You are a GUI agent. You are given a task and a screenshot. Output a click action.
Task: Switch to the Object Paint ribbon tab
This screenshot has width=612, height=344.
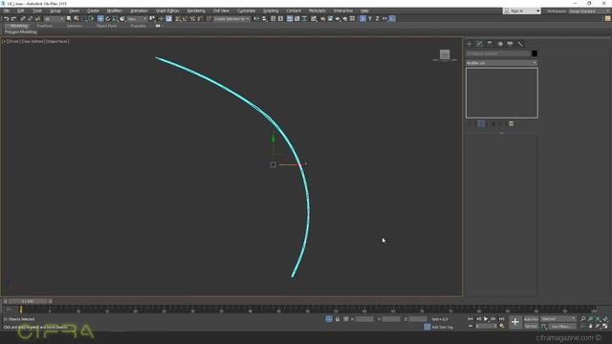[106, 26]
